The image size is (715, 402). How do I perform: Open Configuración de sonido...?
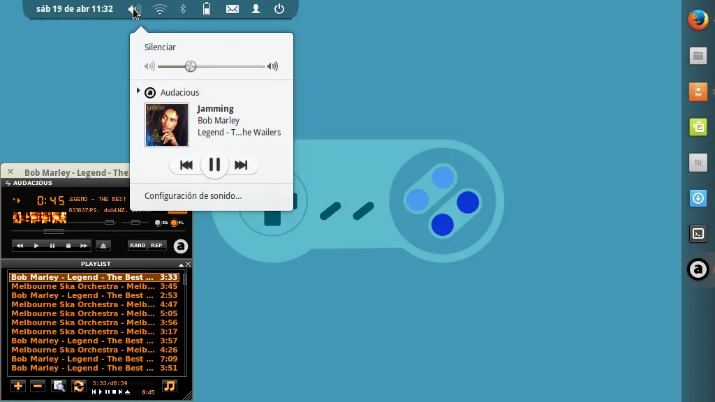[x=193, y=195]
